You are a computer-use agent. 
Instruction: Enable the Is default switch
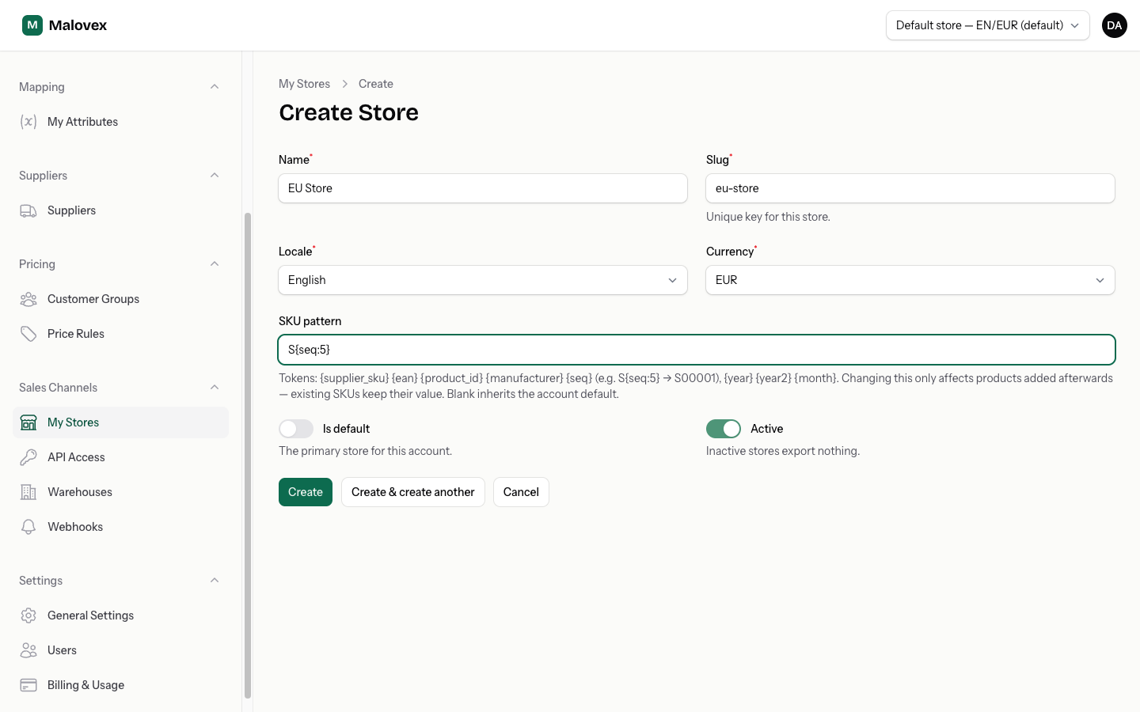pos(296,429)
